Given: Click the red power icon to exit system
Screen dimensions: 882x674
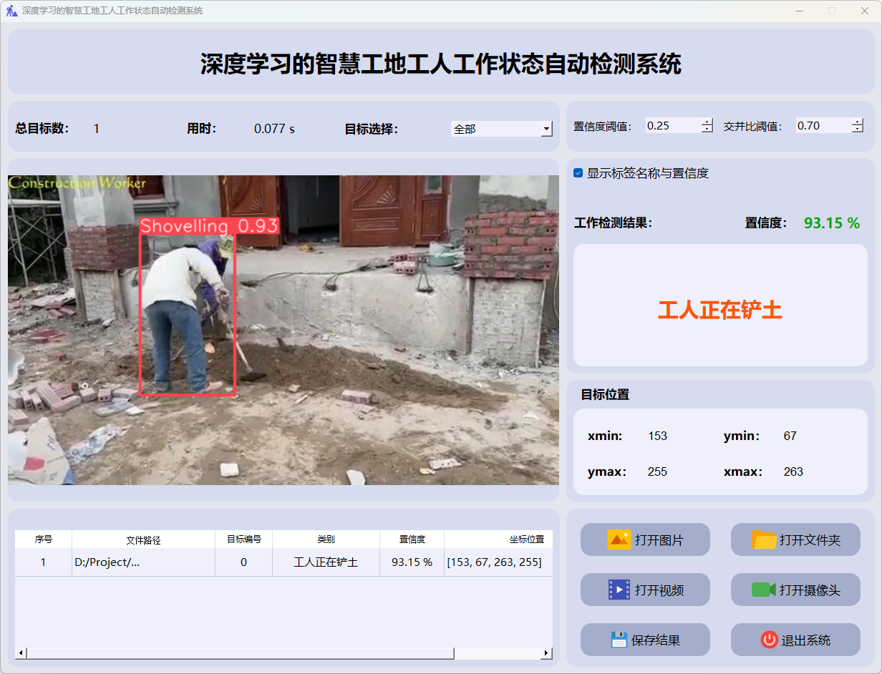Looking at the screenshot, I should (769, 640).
